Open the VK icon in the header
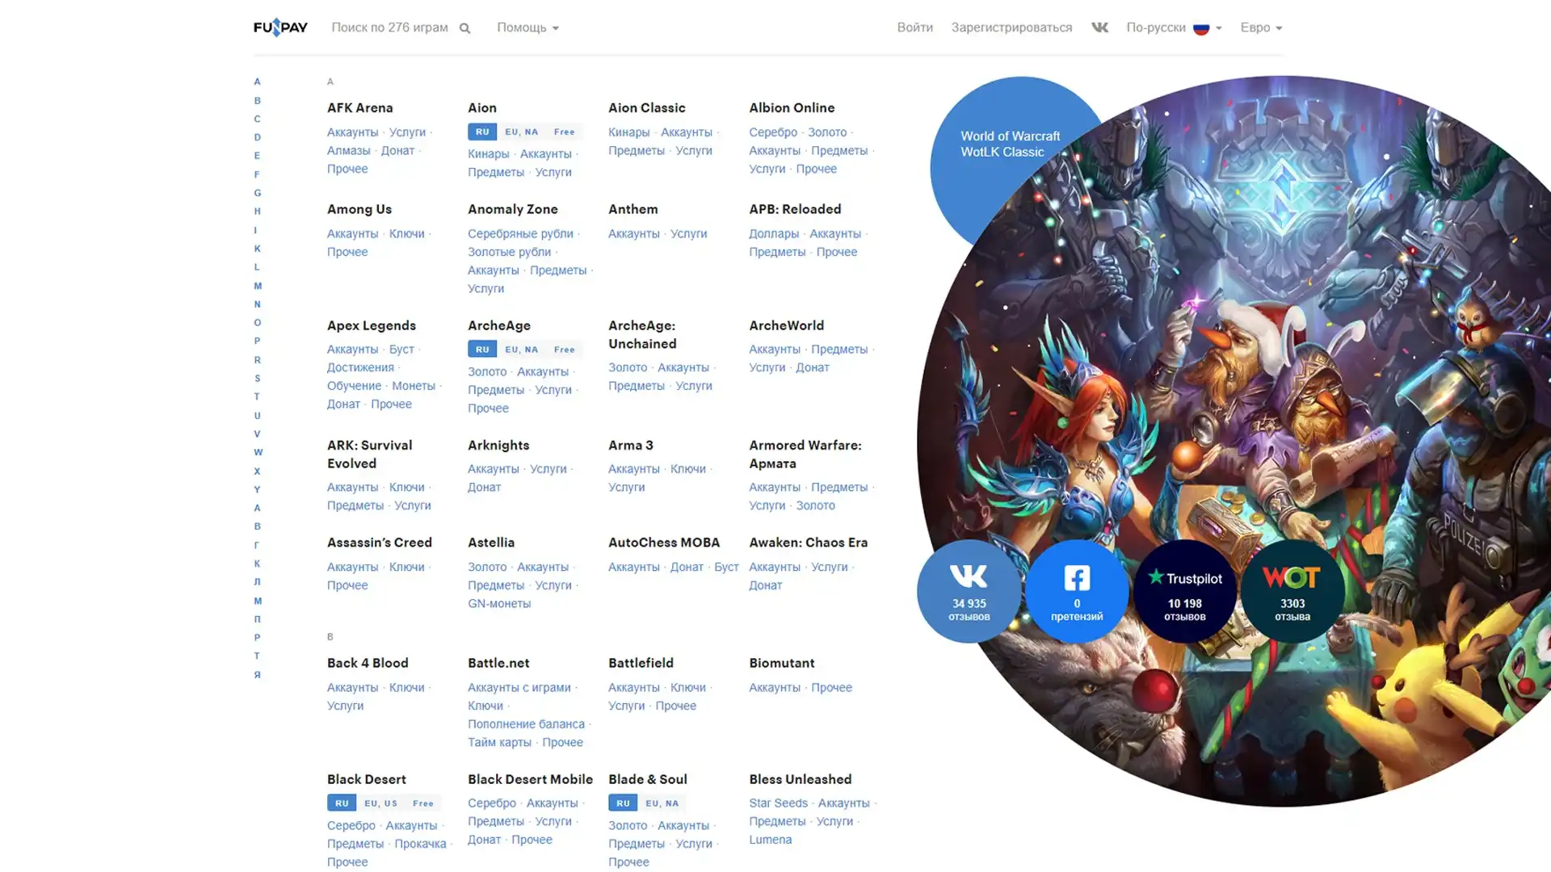 click(1099, 27)
